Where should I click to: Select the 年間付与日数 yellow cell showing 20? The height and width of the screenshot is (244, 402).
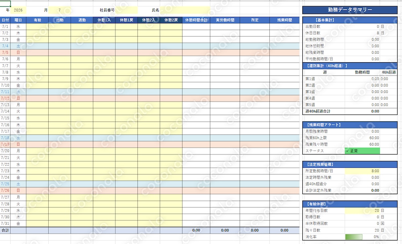362,210
